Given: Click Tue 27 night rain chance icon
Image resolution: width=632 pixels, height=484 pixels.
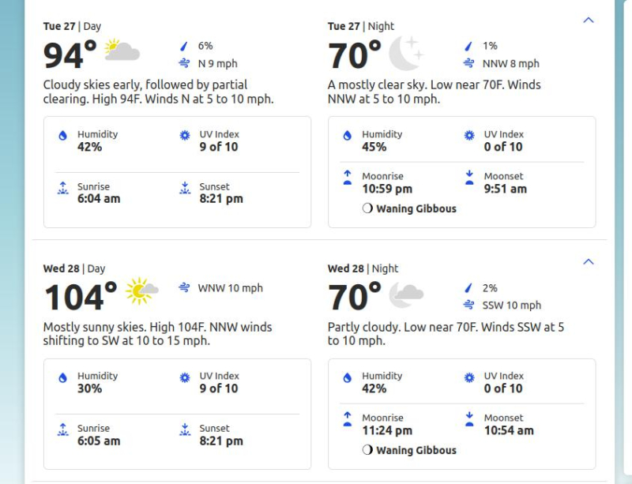Looking at the screenshot, I should coord(468,46).
